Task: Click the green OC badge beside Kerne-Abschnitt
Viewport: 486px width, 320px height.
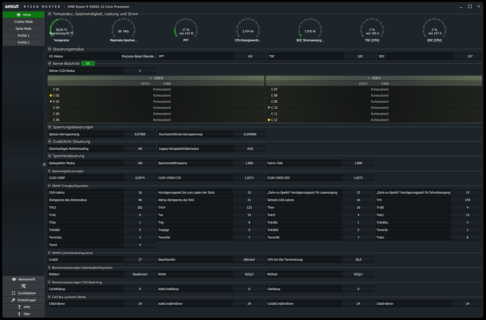Action: pyautogui.click(x=88, y=64)
